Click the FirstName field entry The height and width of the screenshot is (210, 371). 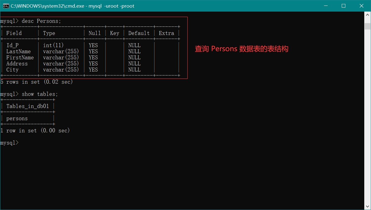pos(20,58)
